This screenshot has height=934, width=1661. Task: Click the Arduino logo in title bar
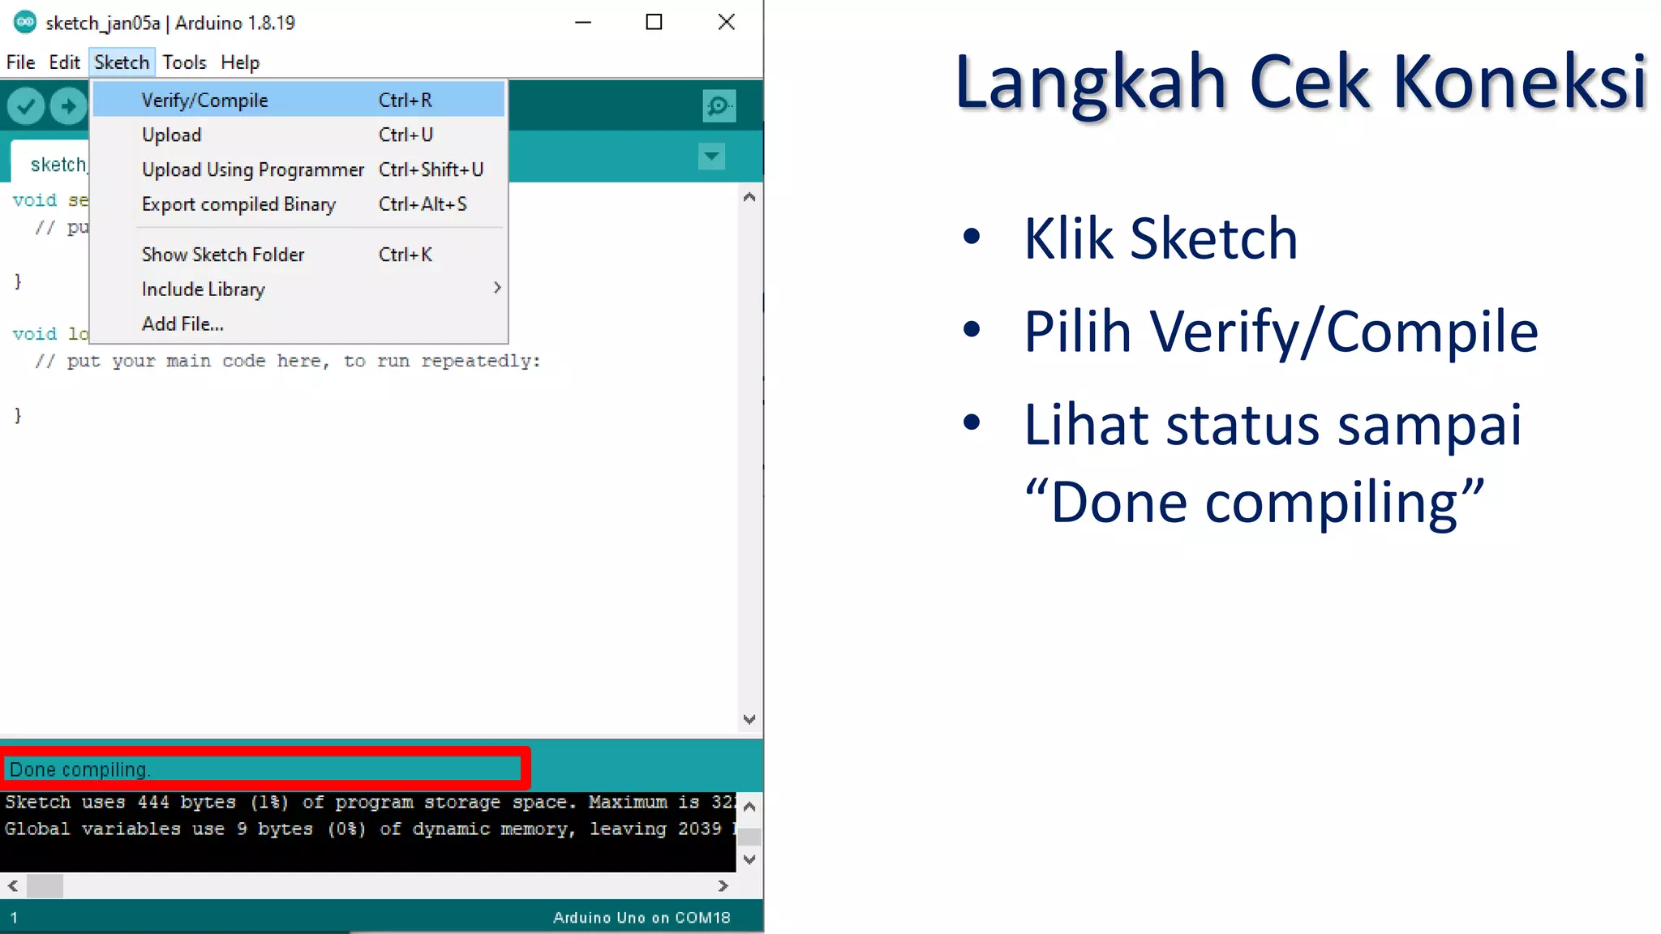(x=25, y=23)
